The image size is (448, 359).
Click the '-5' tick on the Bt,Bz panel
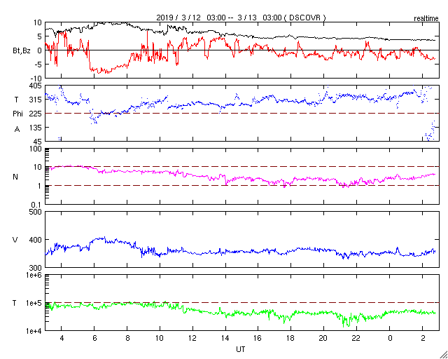(38, 65)
